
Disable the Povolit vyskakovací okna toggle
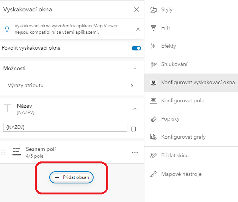136,48
